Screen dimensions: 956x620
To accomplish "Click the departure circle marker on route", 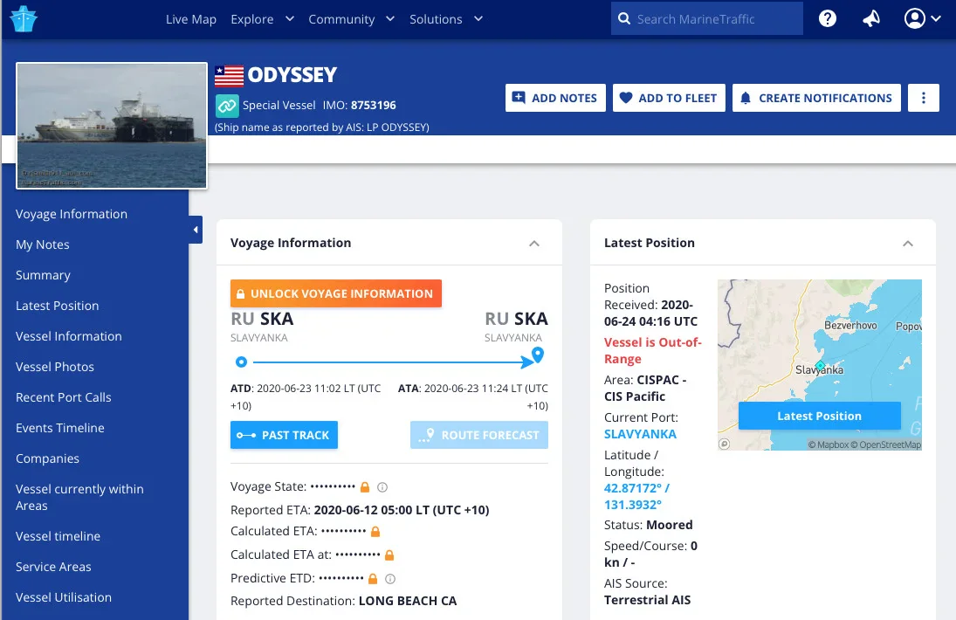I will point(242,362).
